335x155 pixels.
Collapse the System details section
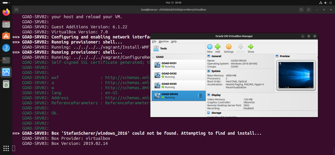(208, 71)
